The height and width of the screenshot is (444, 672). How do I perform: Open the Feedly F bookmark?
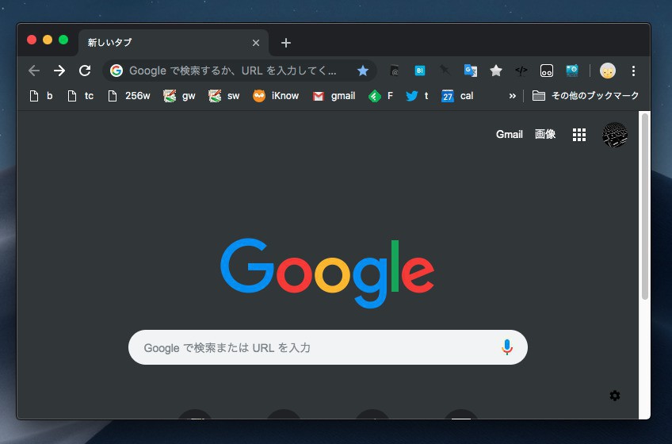pos(380,96)
